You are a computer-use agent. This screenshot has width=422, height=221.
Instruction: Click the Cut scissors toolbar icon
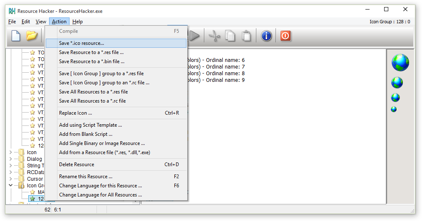(x=214, y=36)
